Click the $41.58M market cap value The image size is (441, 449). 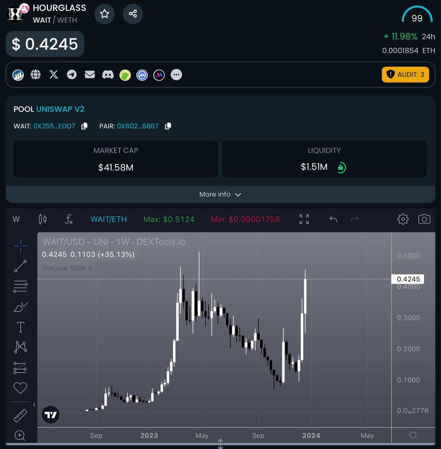point(116,168)
